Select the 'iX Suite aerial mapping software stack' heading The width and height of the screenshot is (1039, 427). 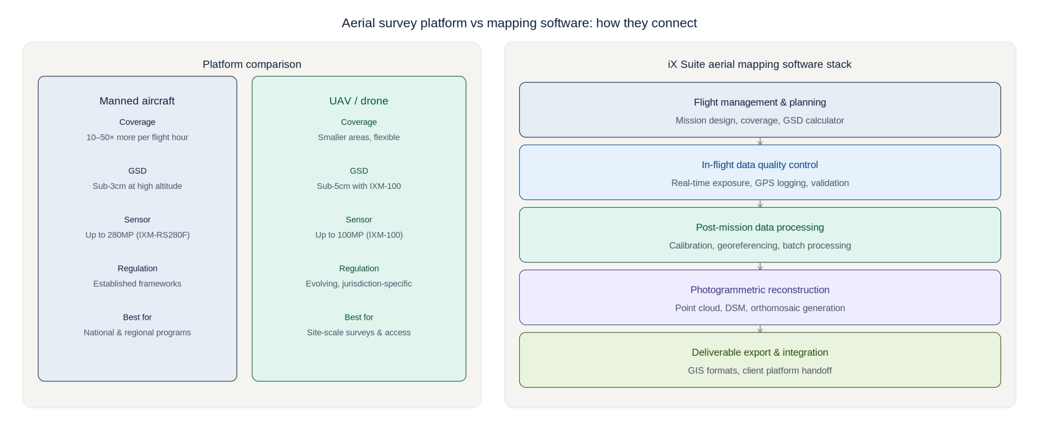759,64
